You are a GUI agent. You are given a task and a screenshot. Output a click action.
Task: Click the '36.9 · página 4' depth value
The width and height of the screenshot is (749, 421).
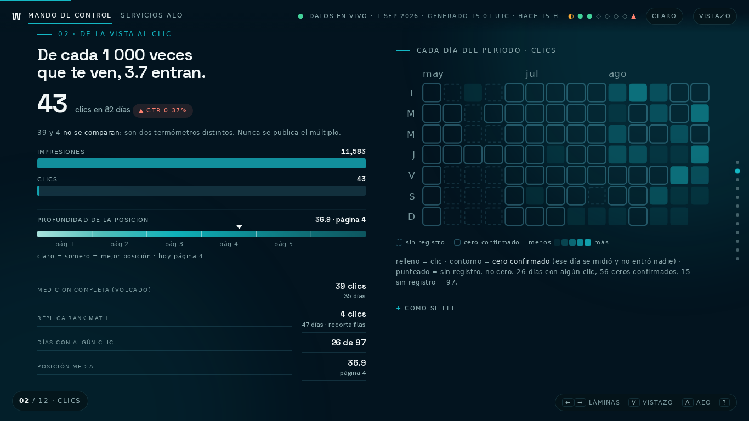point(340,220)
